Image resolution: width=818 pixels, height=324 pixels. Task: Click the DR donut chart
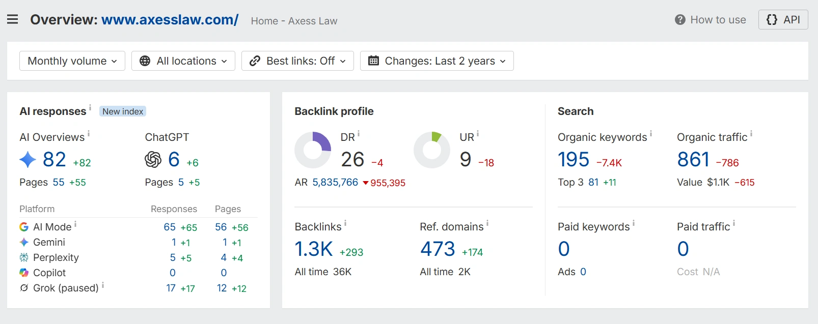pyautogui.click(x=313, y=150)
